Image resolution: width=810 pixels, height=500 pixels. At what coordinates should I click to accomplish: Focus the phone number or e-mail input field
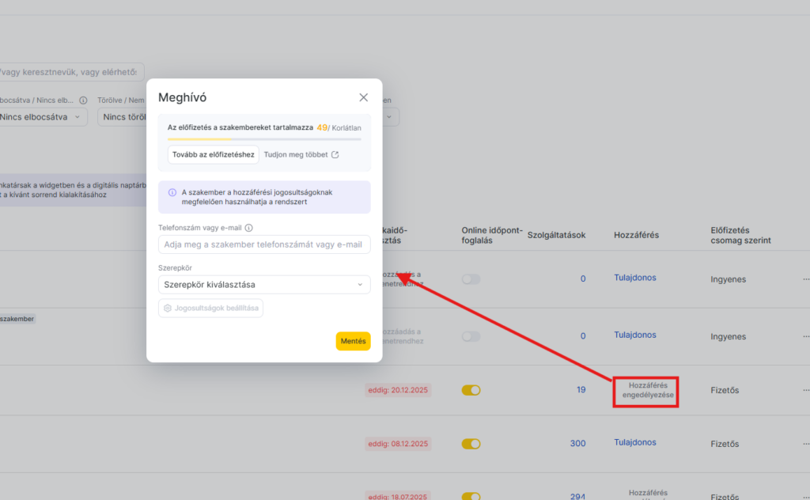(264, 244)
